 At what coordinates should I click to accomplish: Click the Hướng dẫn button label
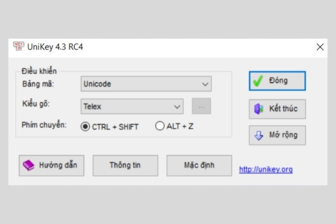[x=58, y=165]
